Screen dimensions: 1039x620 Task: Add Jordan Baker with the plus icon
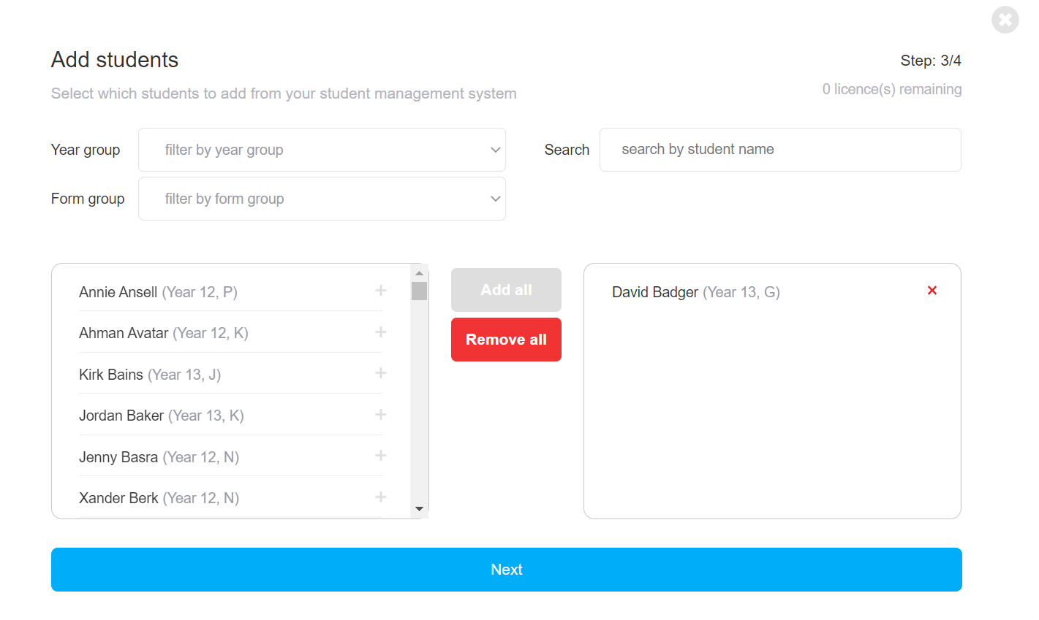[381, 415]
